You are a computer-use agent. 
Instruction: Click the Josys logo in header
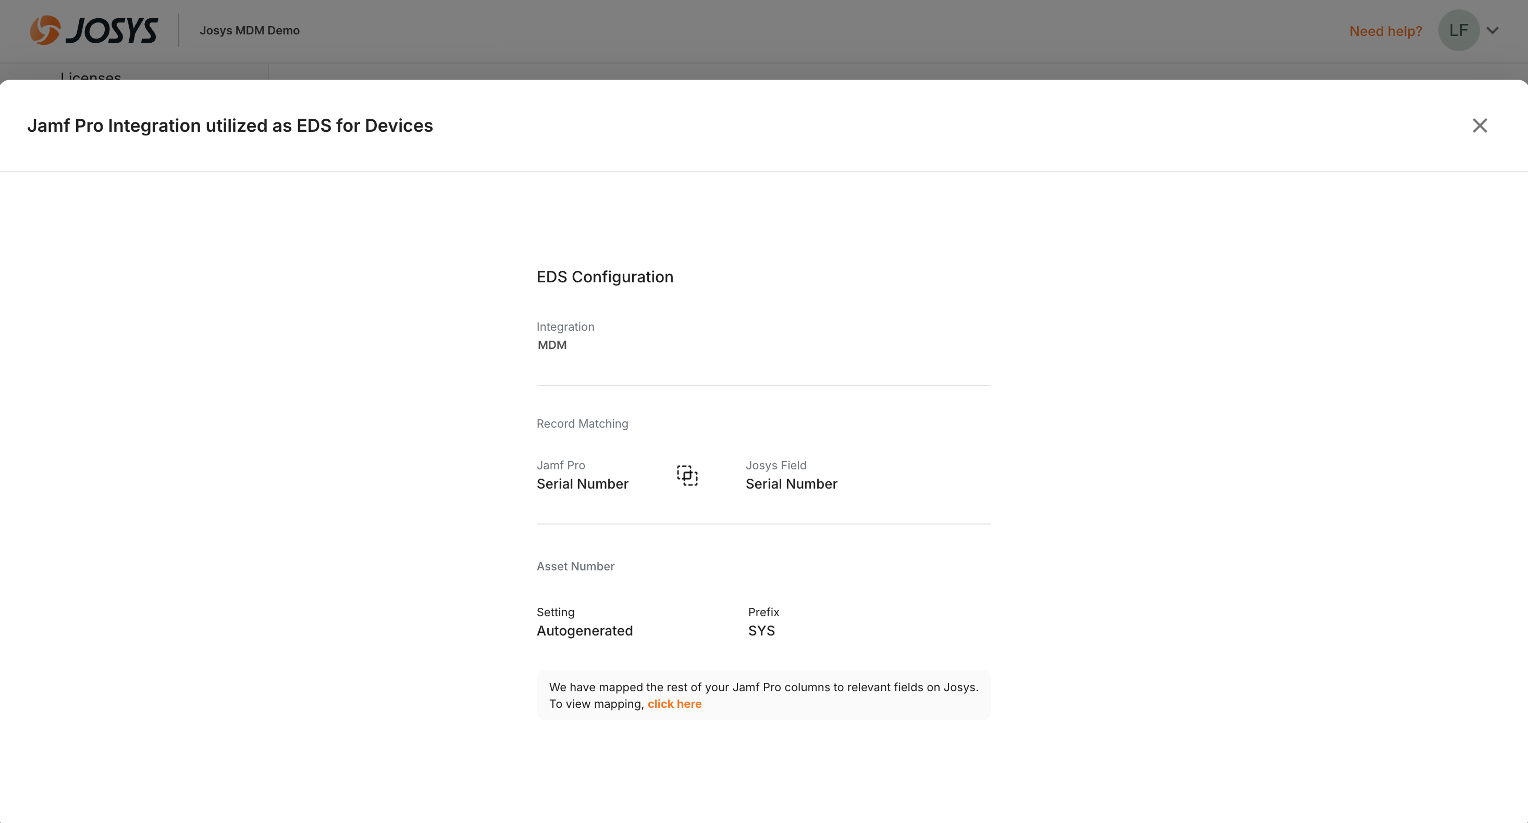coord(94,30)
